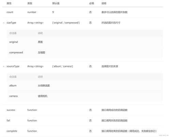Click the 从相册选图 description for album
Viewport: 170px width, 137px height.
[x=44, y=86]
